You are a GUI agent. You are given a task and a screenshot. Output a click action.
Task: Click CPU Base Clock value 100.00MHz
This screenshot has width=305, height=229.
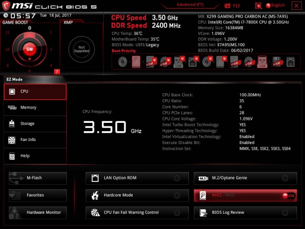point(250,95)
